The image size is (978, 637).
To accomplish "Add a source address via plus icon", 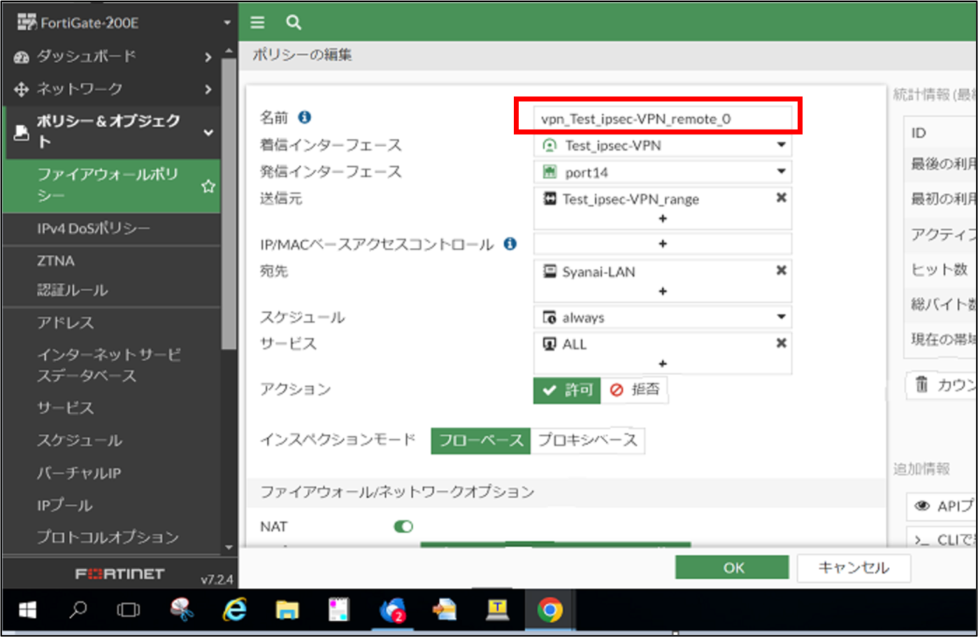I will pyautogui.click(x=662, y=218).
